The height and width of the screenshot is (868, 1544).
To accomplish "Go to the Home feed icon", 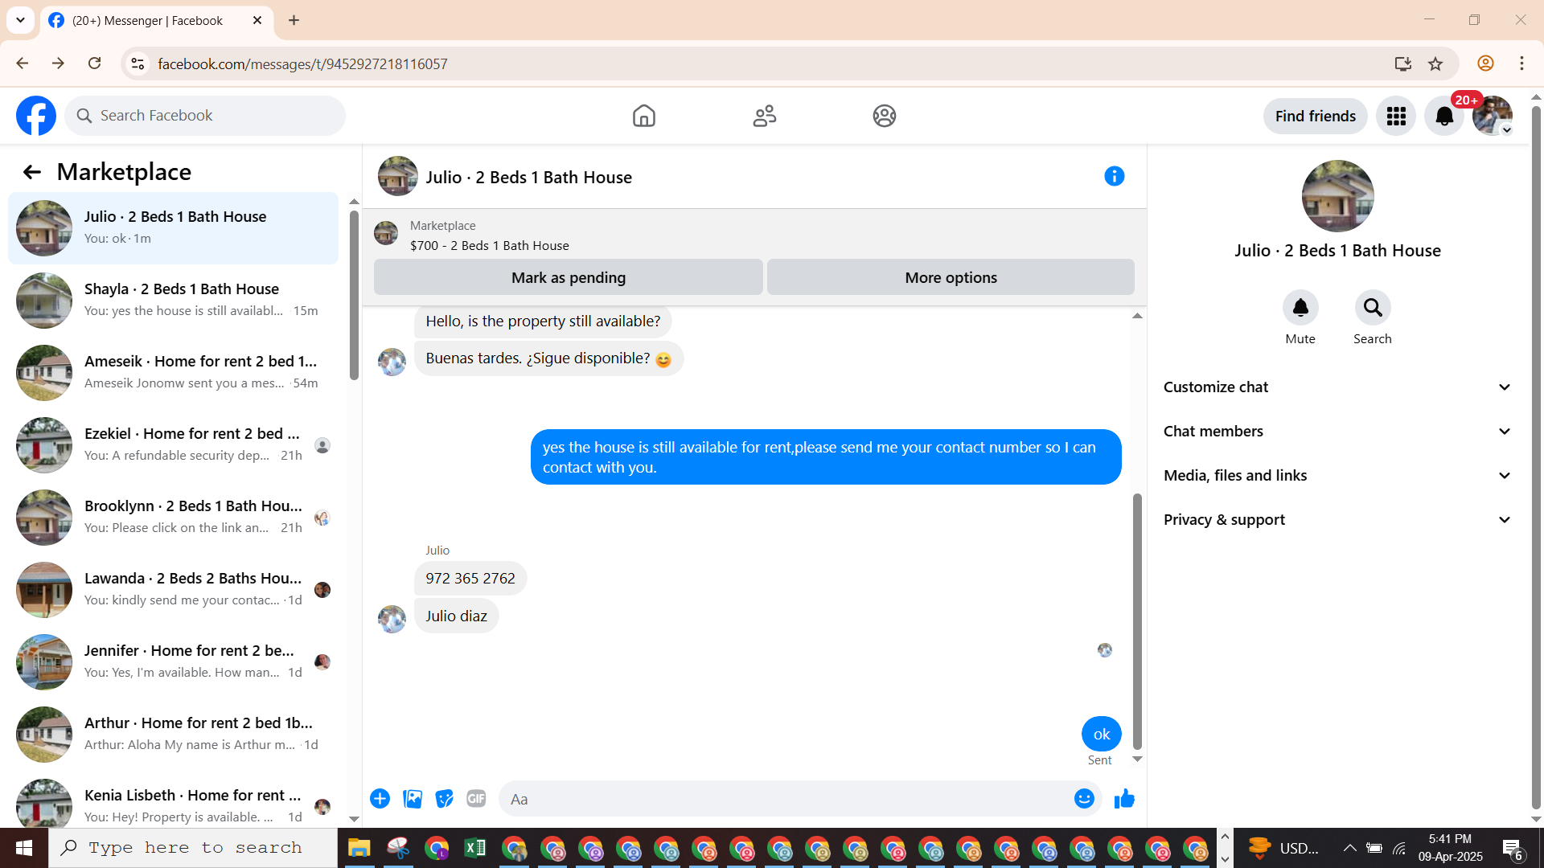I will click(x=643, y=116).
